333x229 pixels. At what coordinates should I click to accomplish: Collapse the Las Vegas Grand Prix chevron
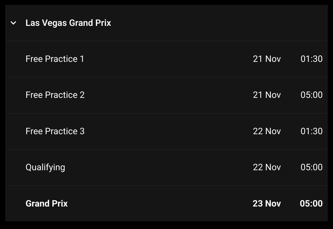(x=13, y=23)
